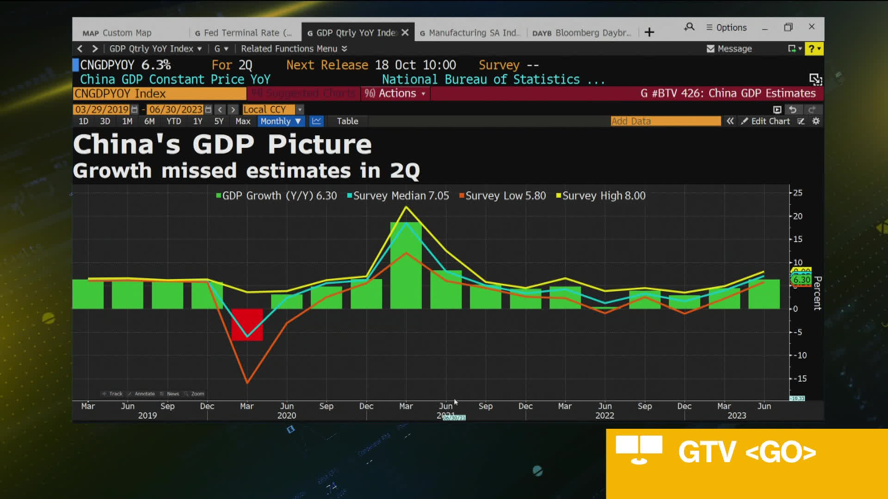Click the line chart view icon
This screenshot has width=888, height=499.
click(x=317, y=121)
